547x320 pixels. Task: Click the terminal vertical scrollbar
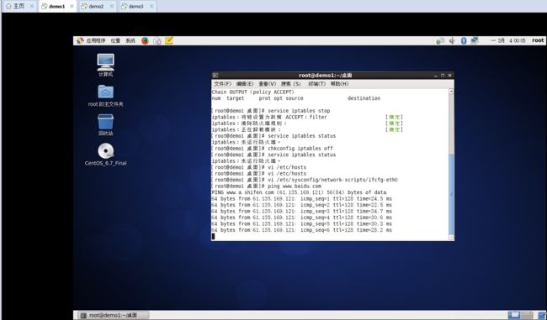tap(451, 165)
